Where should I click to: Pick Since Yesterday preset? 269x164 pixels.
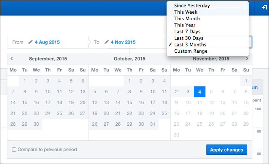tap(192, 6)
